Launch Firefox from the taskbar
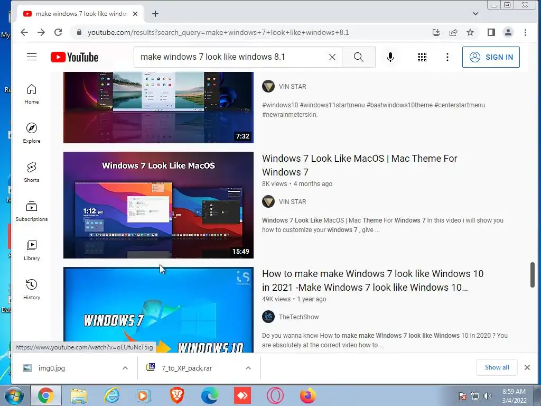 click(x=308, y=395)
